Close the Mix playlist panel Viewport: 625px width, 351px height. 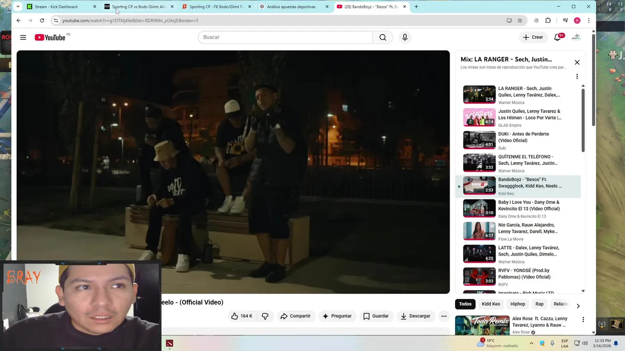click(577, 62)
